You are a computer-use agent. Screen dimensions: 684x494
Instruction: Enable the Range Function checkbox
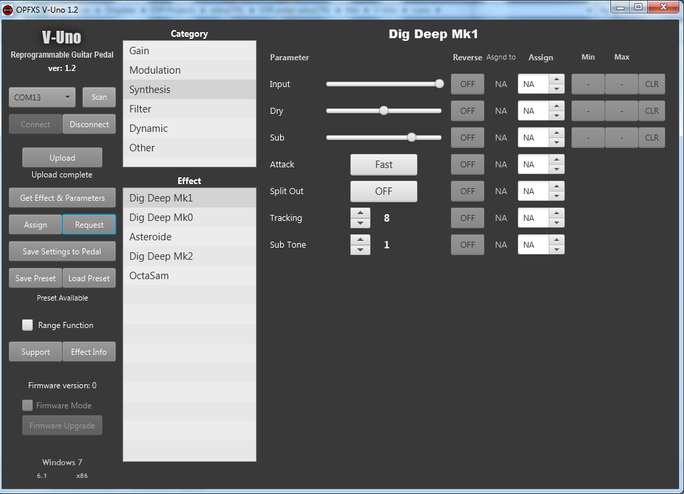coord(27,325)
